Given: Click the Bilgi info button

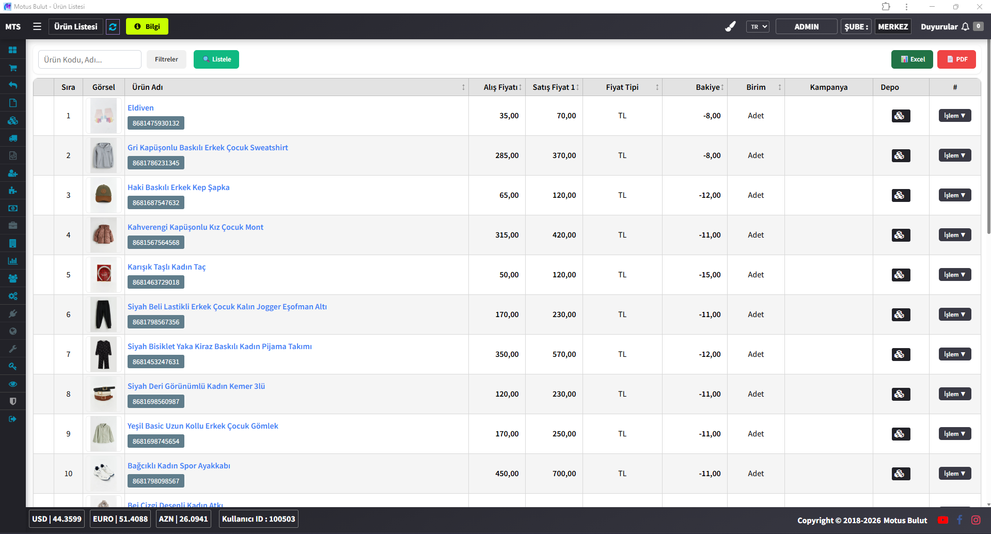Looking at the screenshot, I should click(x=147, y=27).
